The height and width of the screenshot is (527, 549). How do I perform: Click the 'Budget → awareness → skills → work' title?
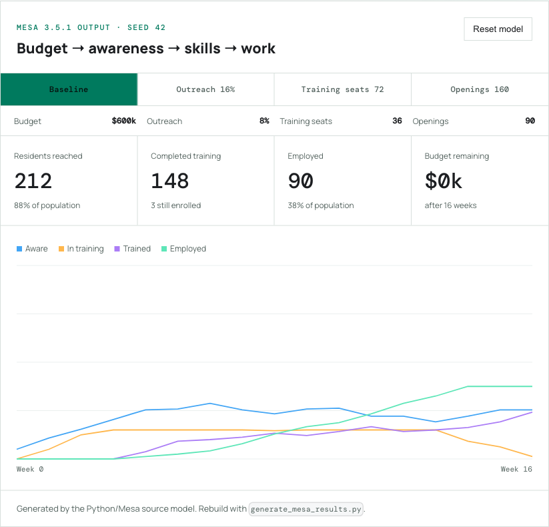146,49
